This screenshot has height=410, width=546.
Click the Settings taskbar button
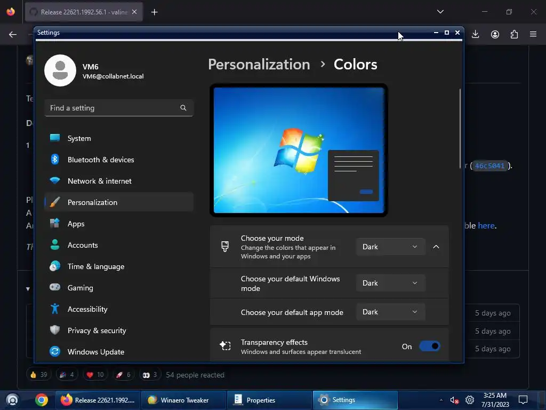(x=355, y=400)
